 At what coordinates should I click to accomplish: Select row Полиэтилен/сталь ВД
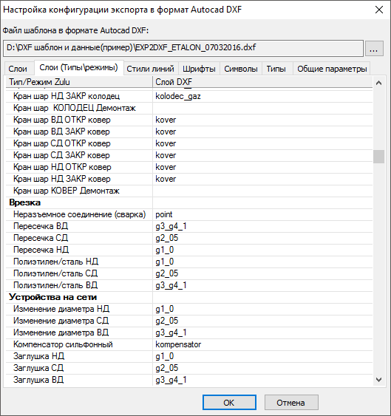pyautogui.click(x=189, y=285)
